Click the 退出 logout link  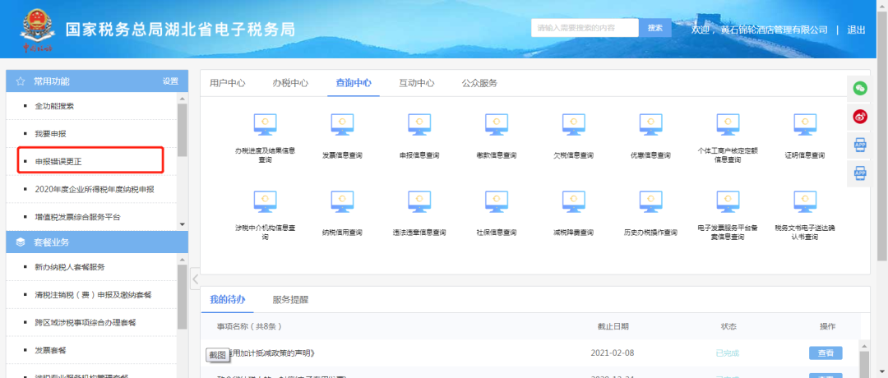(x=856, y=30)
